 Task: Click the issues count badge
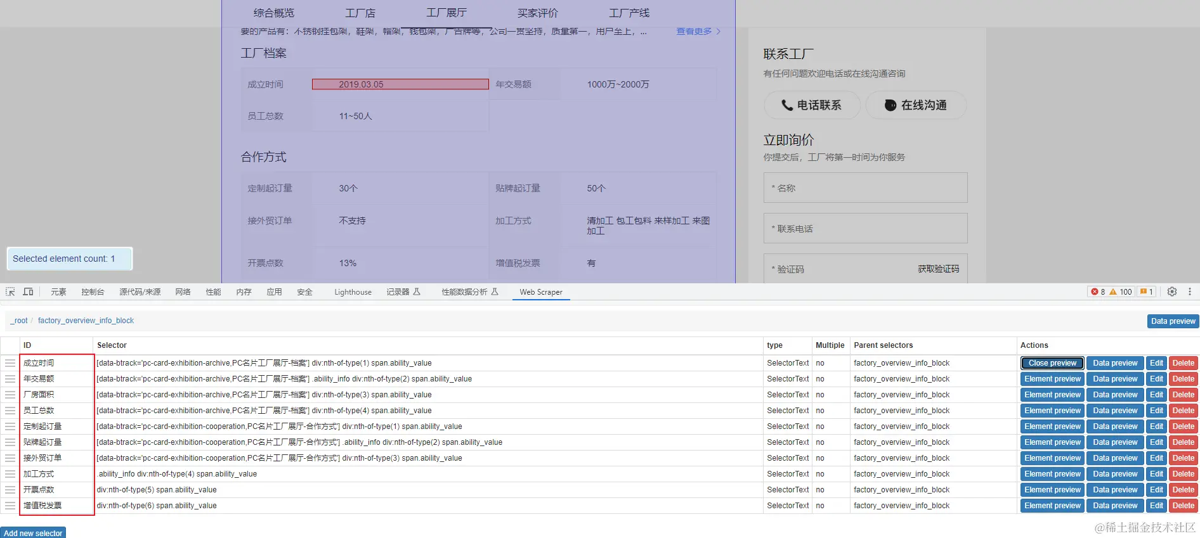[1147, 291]
